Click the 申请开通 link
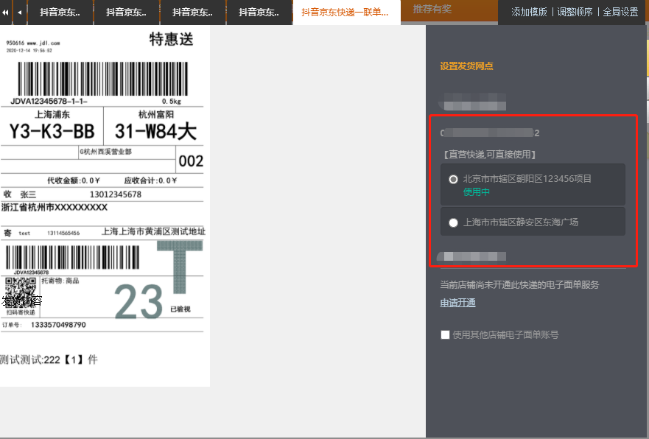This screenshot has width=649, height=439. click(457, 303)
